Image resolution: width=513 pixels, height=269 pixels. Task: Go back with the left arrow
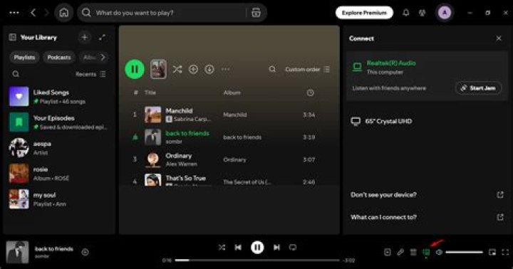tap(33, 13)
